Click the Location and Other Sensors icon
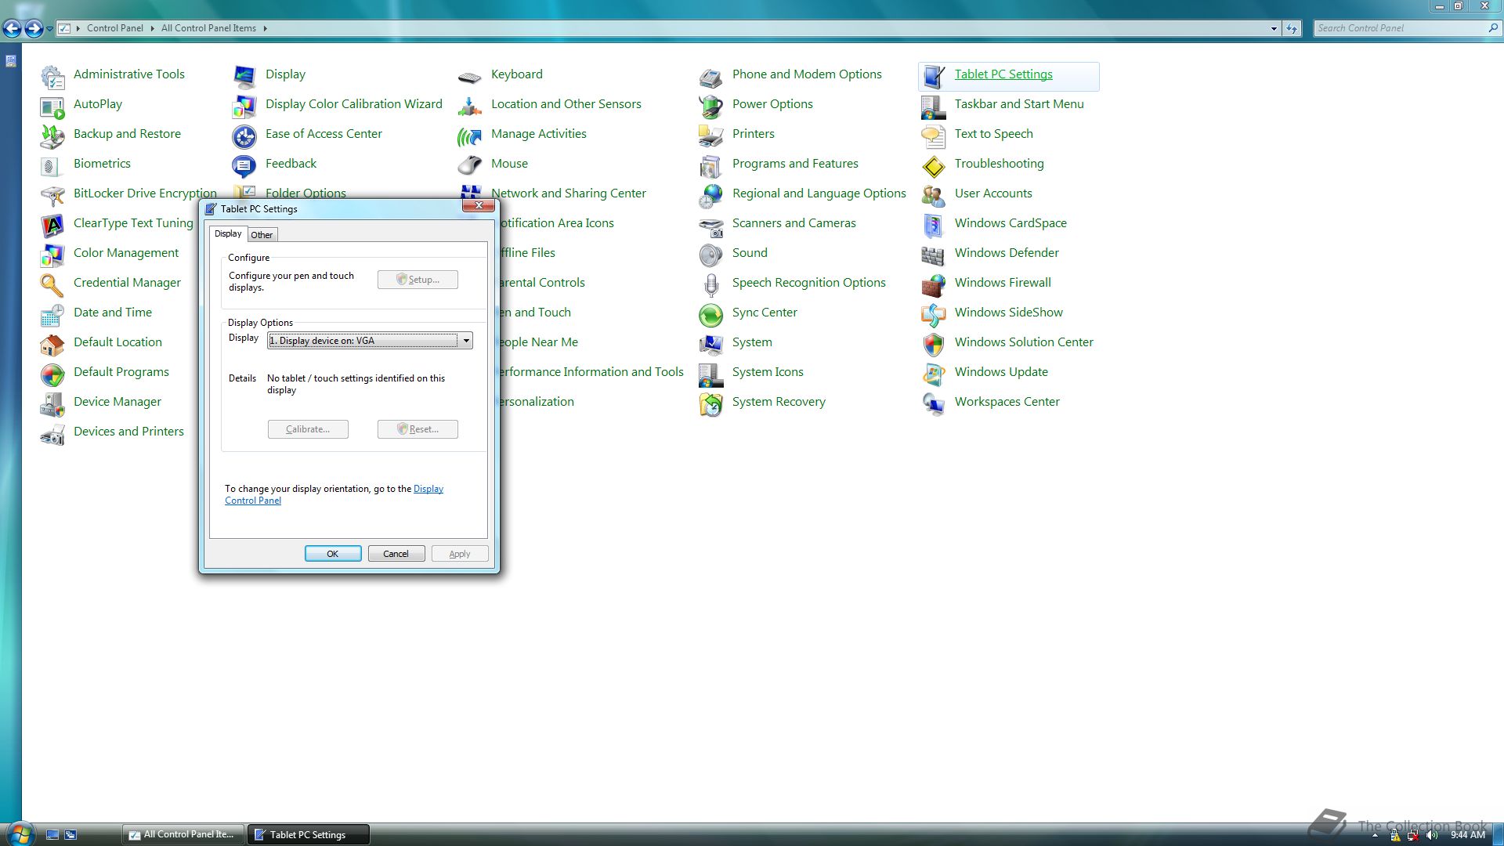The width and height of the screenshot is (1504, 846). [470, 106]
